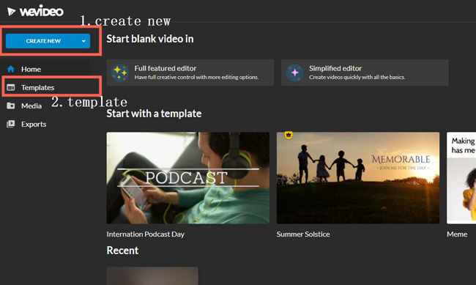Open the Meme template thumbnail
Image resolution: width=476 pixels, height=285 pixels.
click(x=461, y=178)
